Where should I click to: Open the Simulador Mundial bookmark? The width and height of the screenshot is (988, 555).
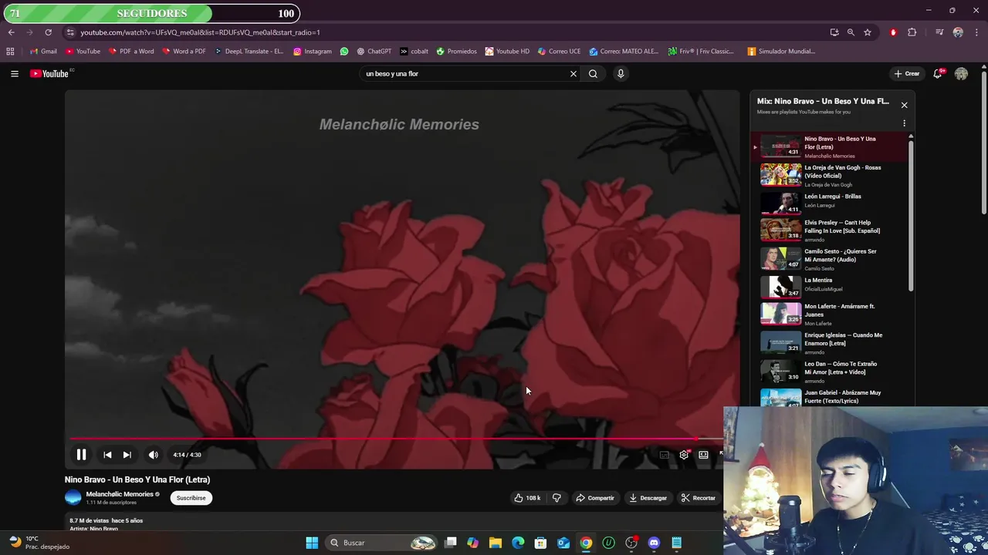[781, 52]
